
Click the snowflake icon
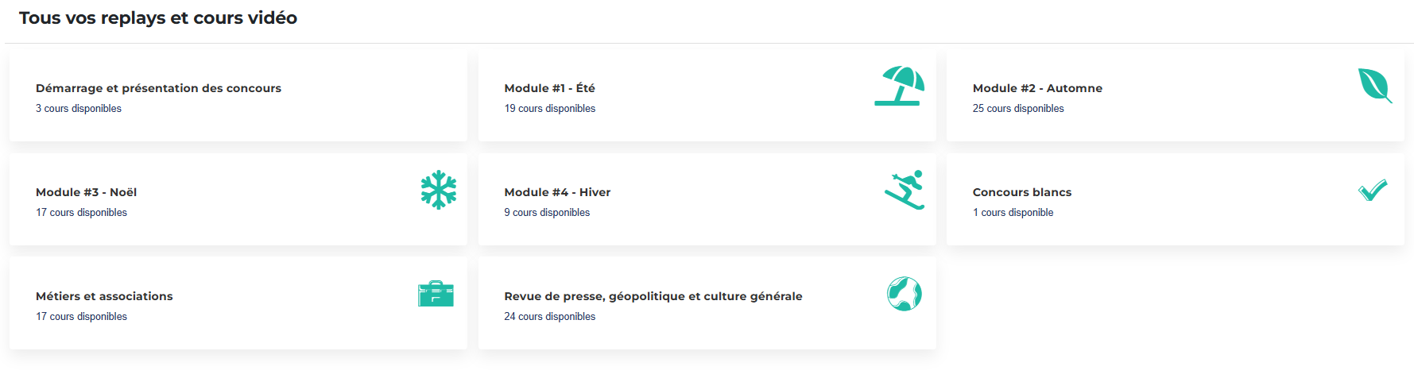coord(439,190)
